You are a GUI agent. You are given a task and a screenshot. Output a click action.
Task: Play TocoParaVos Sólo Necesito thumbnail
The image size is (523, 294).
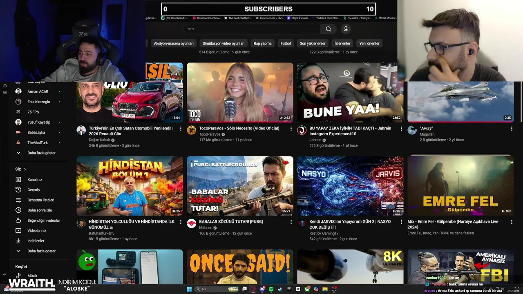[x=240, y=92]
